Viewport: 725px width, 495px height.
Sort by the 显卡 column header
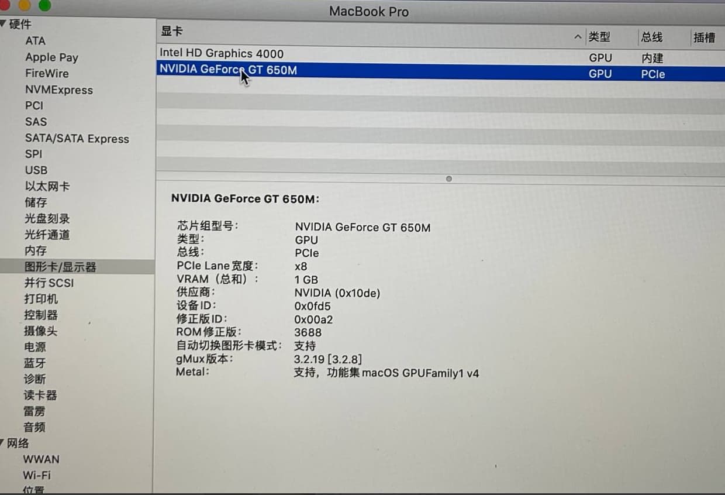coord(172,31)
